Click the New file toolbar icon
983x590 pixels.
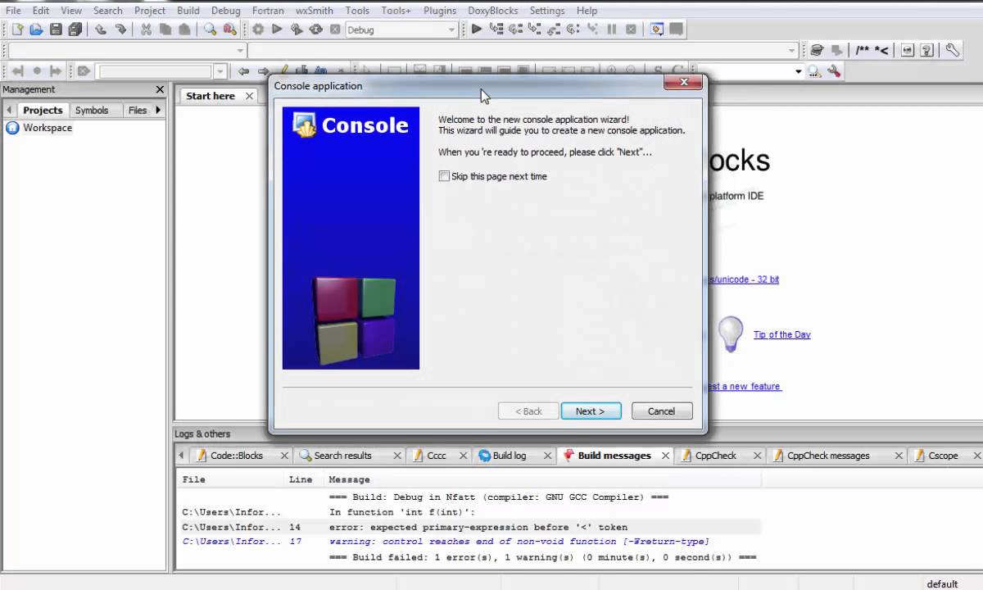17,29
